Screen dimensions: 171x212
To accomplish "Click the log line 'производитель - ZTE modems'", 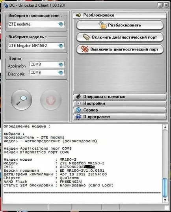I will [x=34, y=137].
